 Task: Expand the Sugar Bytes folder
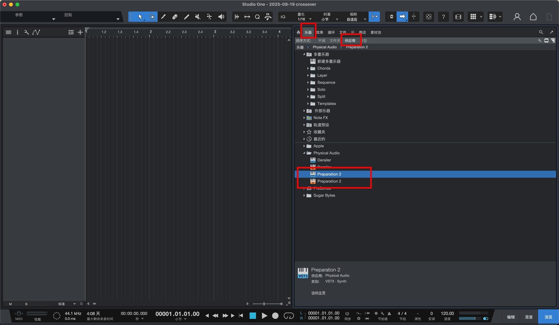point(304,195)
